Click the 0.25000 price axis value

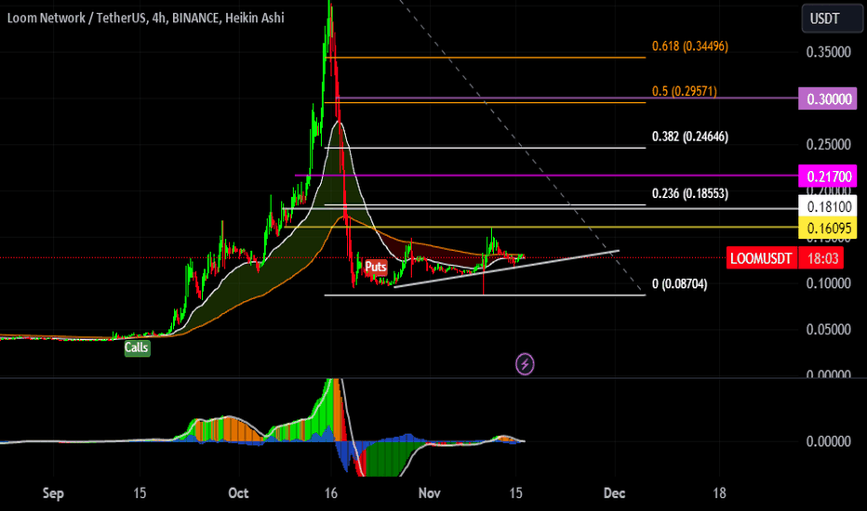[x=828, y=145]
